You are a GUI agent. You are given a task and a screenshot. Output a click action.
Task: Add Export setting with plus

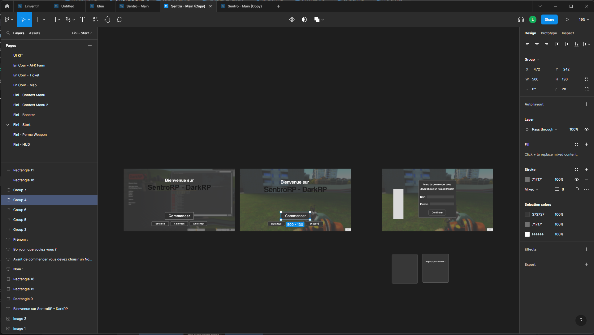(586, 264)
